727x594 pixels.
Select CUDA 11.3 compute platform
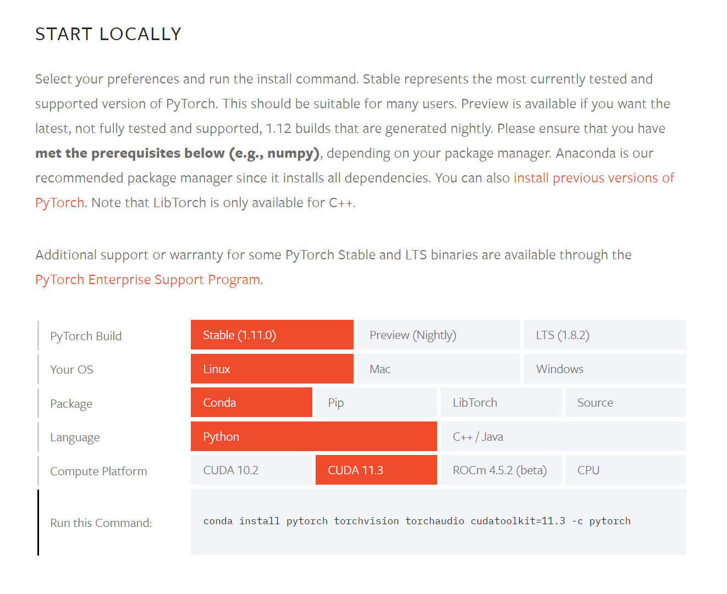click(x=376, y=470)
